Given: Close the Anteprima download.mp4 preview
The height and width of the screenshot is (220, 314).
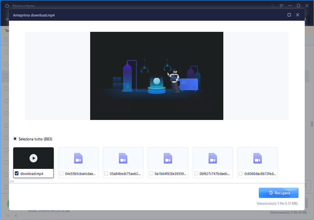Looking at the screenshot, I should click(x=298, y=15).
